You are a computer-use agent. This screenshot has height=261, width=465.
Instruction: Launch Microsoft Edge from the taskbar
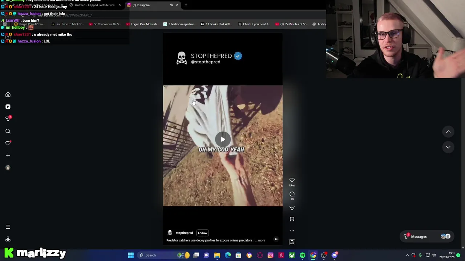click(x=228, y=255)
